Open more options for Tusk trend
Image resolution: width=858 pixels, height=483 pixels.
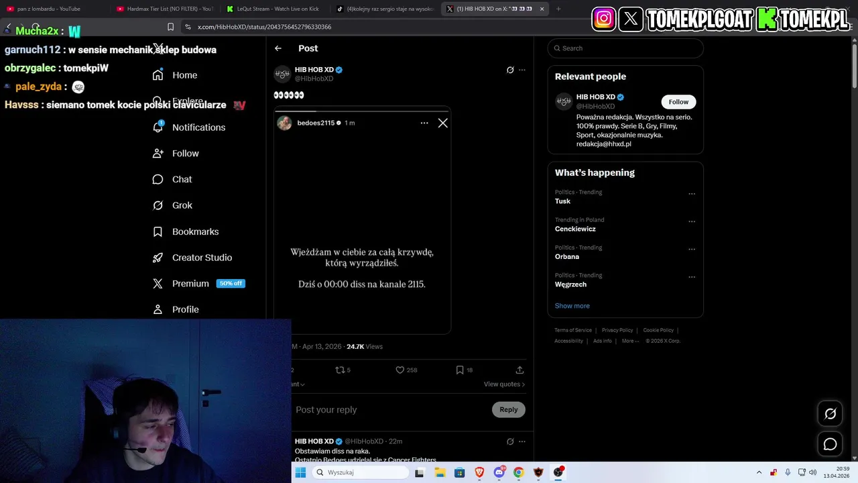coord(692,194)
